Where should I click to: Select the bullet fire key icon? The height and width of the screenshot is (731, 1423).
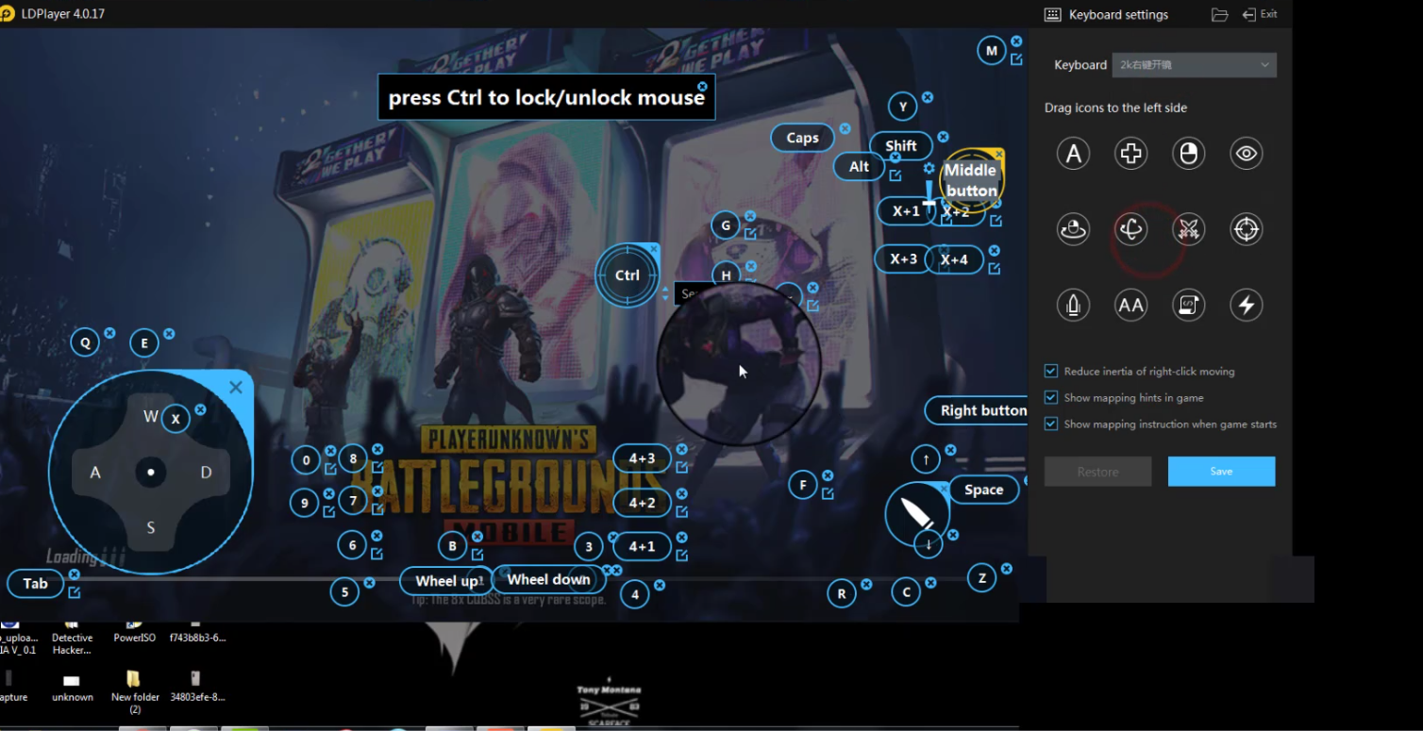pos(1073,305)
